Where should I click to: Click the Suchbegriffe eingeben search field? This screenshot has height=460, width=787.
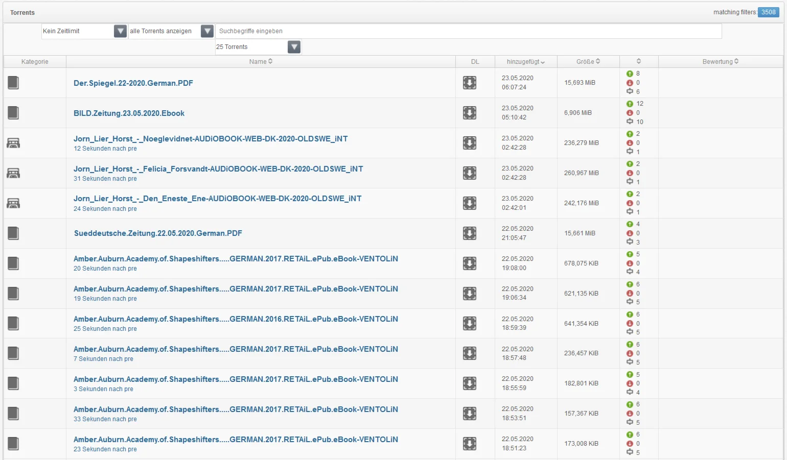pos(469,31)
